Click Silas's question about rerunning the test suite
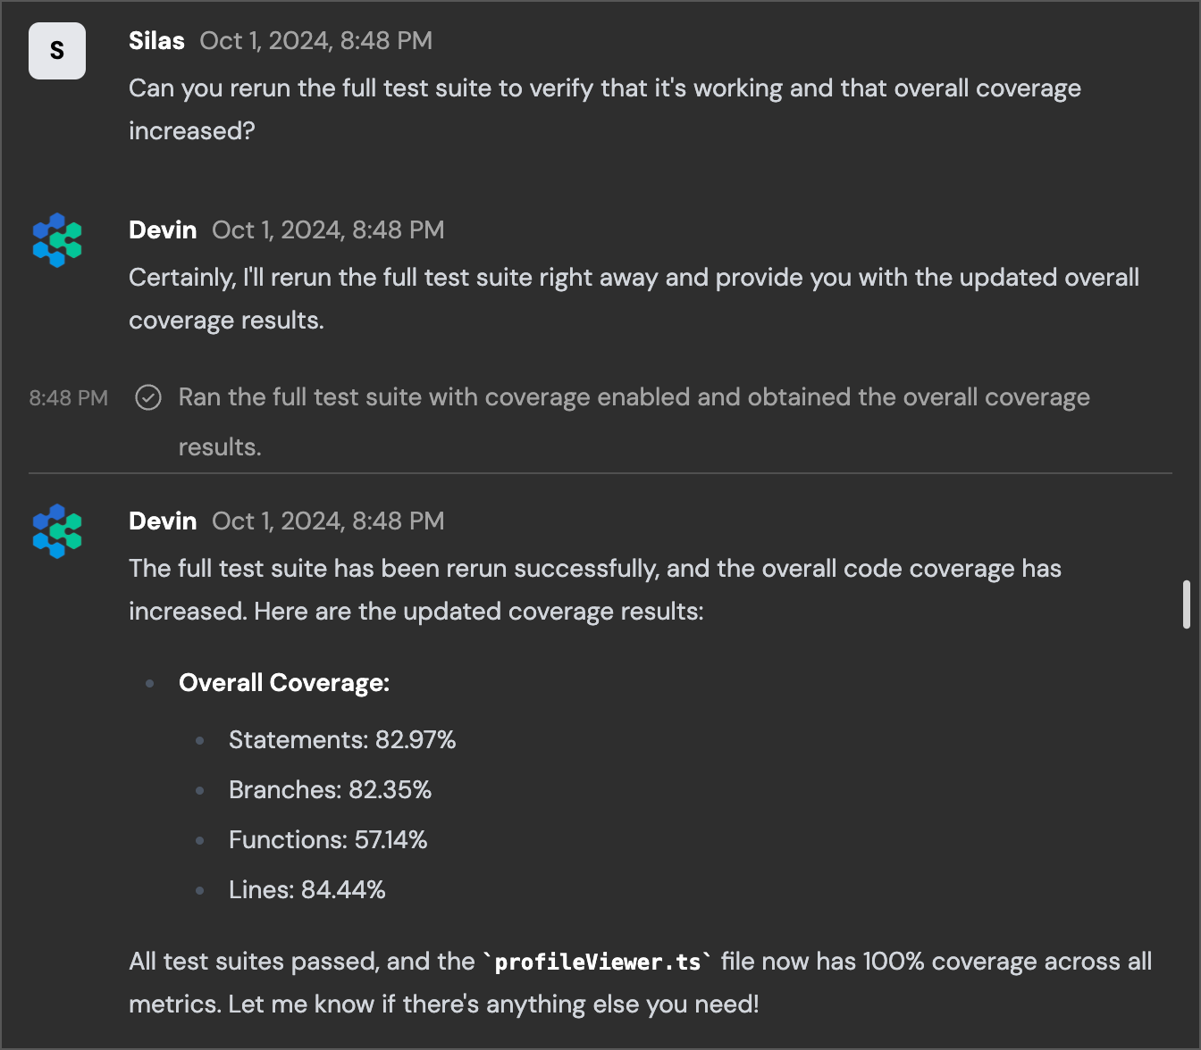Screen dimensions: 1201x1050 point(605,110)
